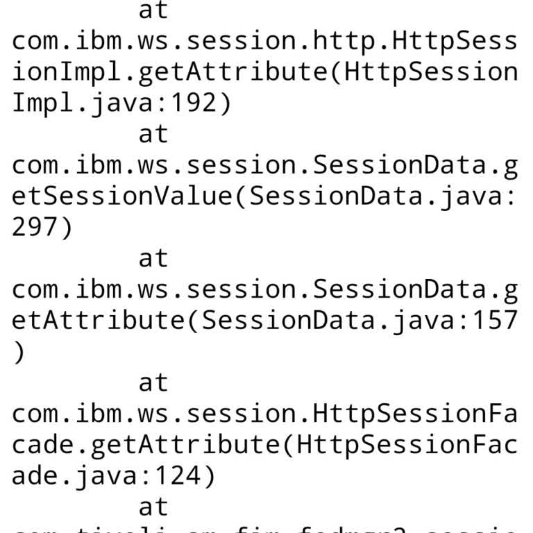The width and height of the screenshot is (533, 533).
Task: Click the etAttribute(SessionData.java:157 line
Action: click(264, 321)
